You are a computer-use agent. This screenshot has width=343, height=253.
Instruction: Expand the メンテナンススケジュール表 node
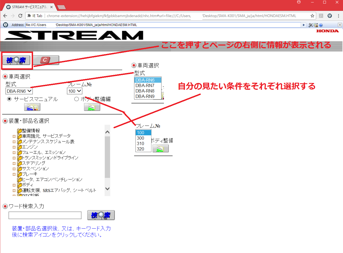14,142
